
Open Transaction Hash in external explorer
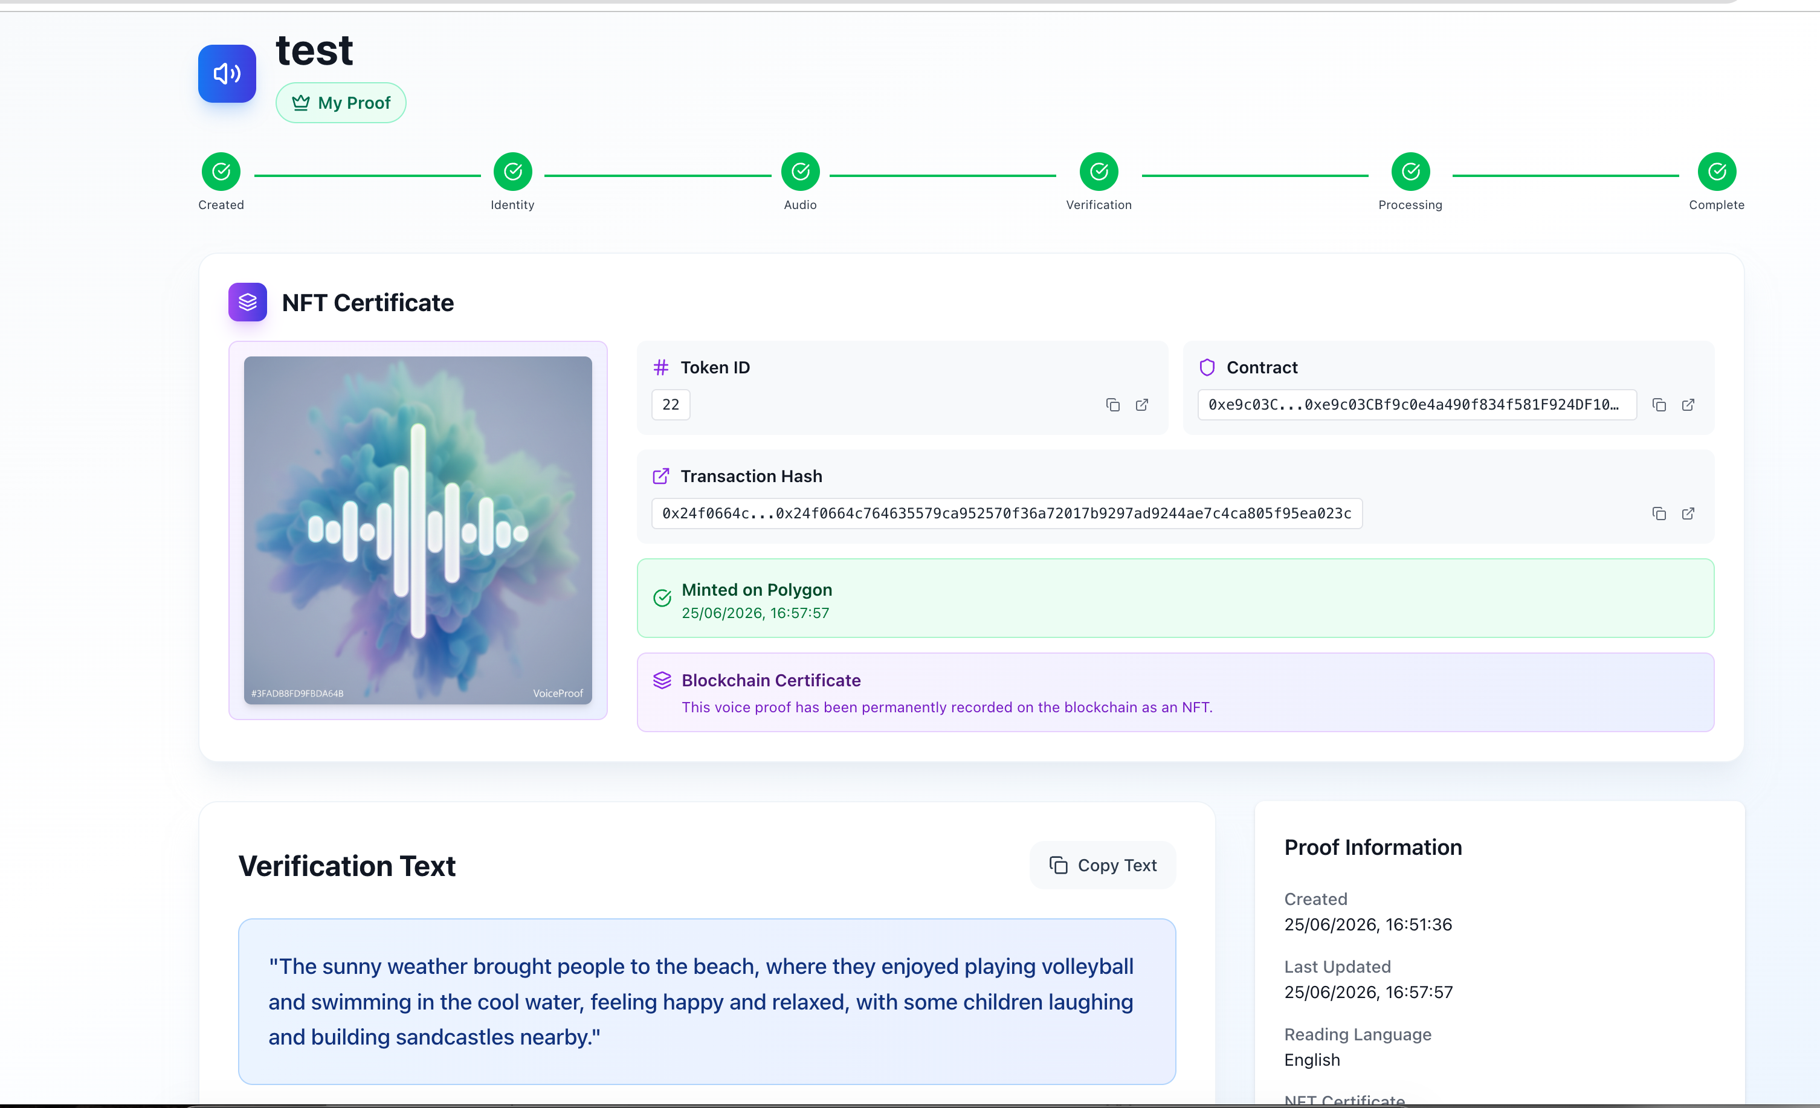[1688, 514]
